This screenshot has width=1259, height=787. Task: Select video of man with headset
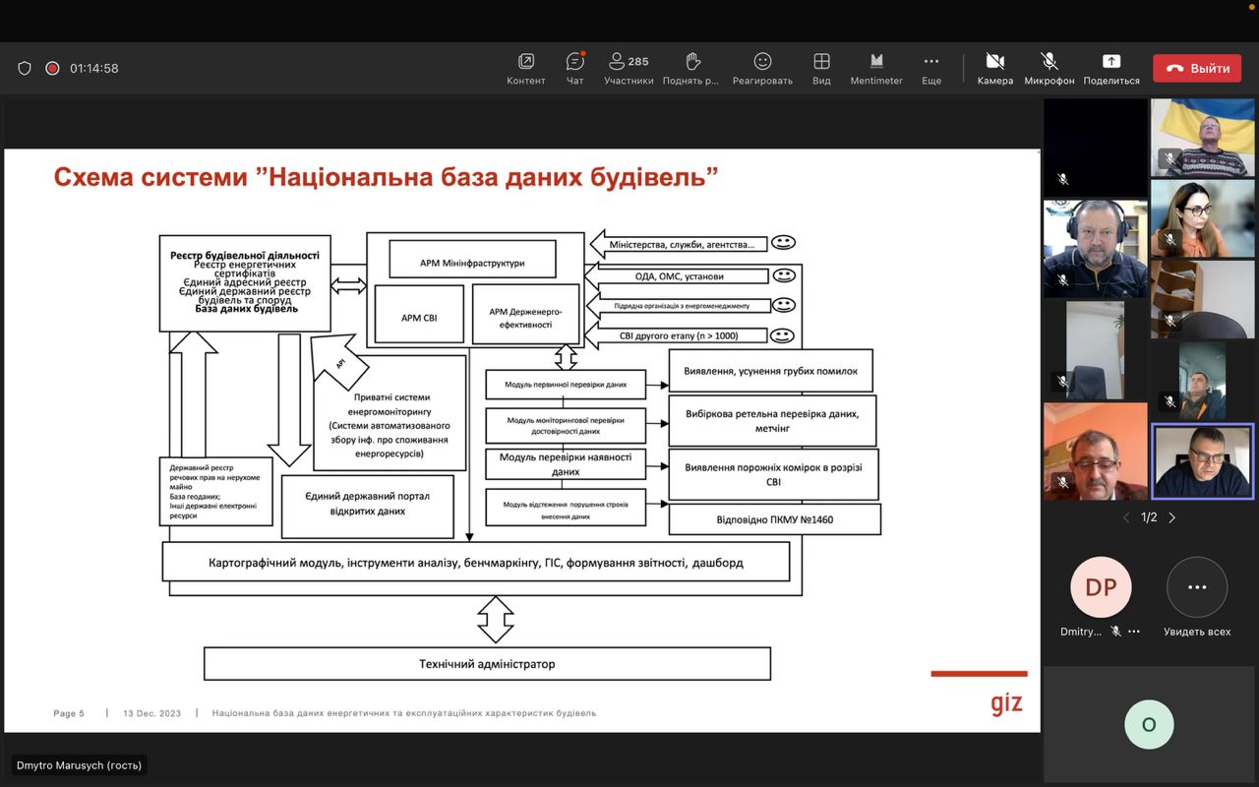(x=1096, y=249)
